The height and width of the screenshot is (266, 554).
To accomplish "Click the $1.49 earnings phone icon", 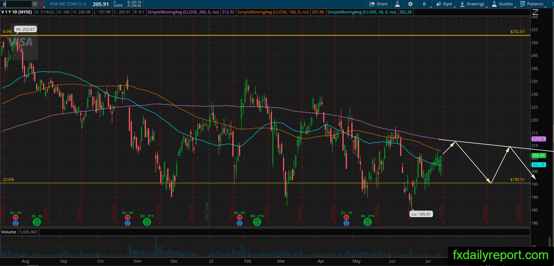I will click(x=16, y=217).
